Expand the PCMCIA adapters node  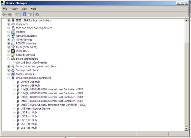click(9, 44)
